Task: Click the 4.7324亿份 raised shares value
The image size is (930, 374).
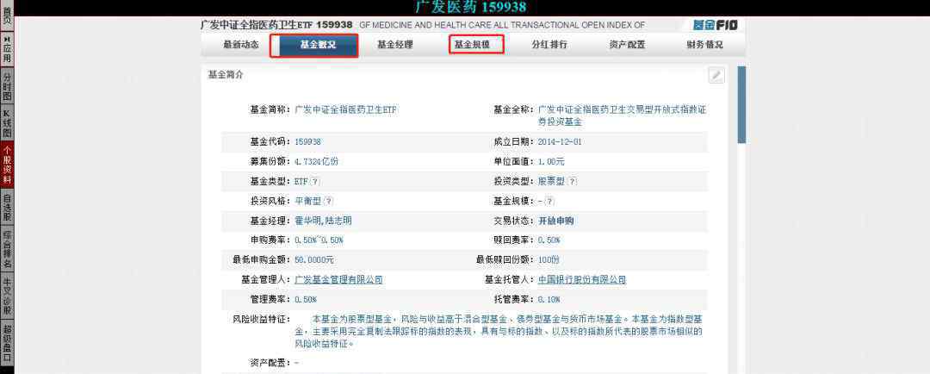Action: (316, 161)
